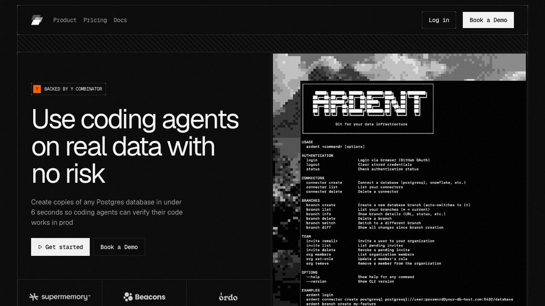
Task: Click the 'connector create' command
Action: pos(324,183)
